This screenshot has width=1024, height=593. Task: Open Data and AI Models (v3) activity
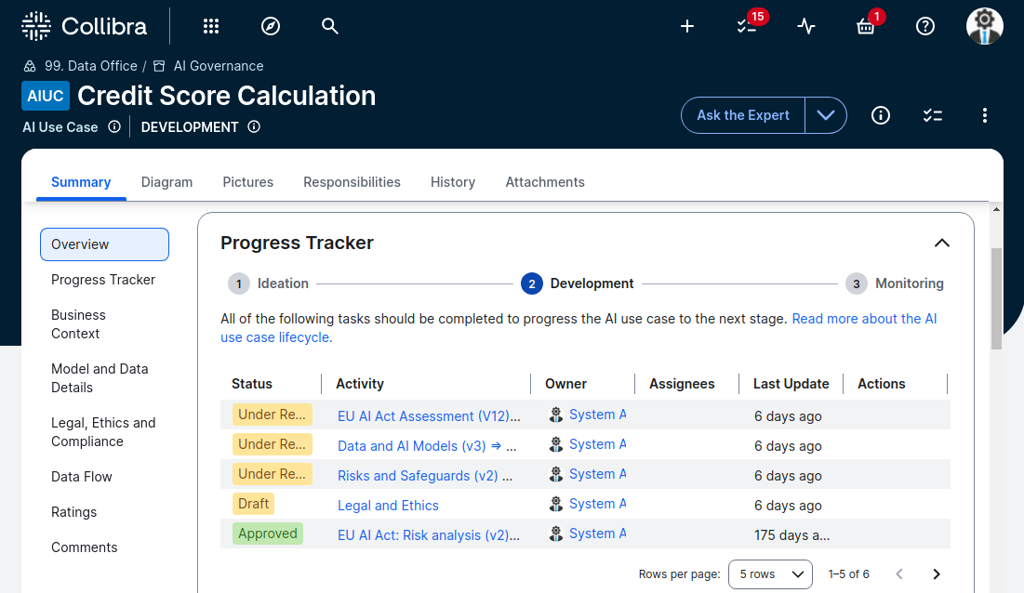pyautogui.click(x=427, y=446)
